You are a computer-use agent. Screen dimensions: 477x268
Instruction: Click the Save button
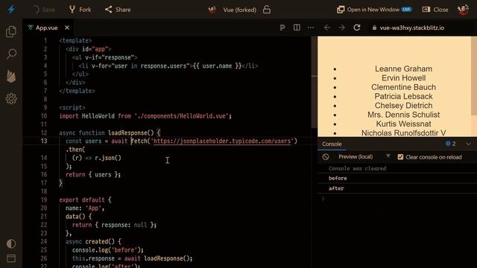[x=43, y=10]
